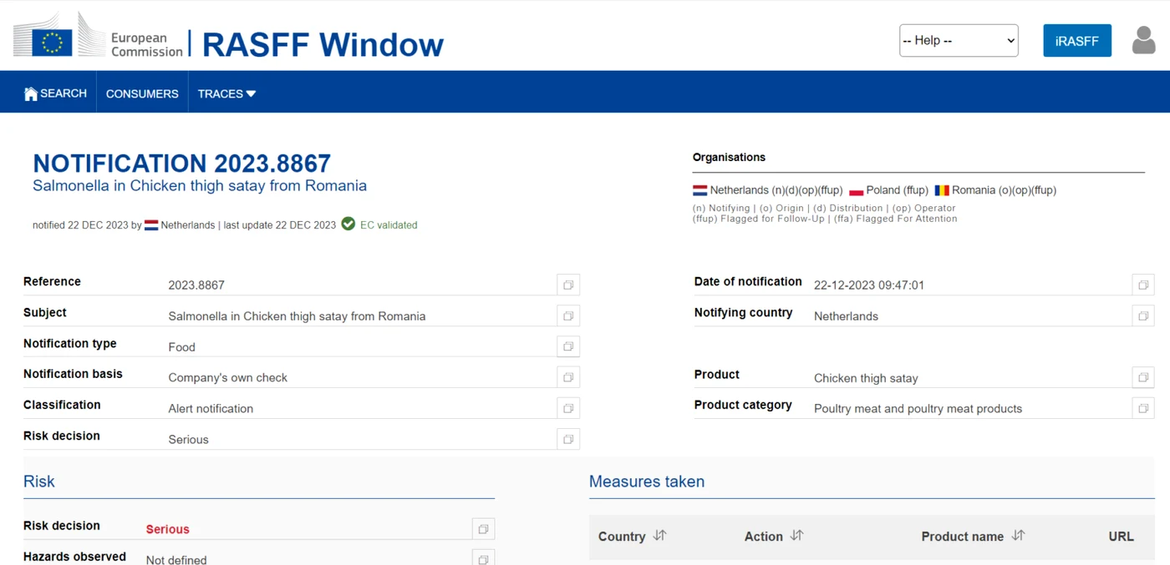
Task: Click the date value 22-12-2023 09:47:01
Action: 869,285
